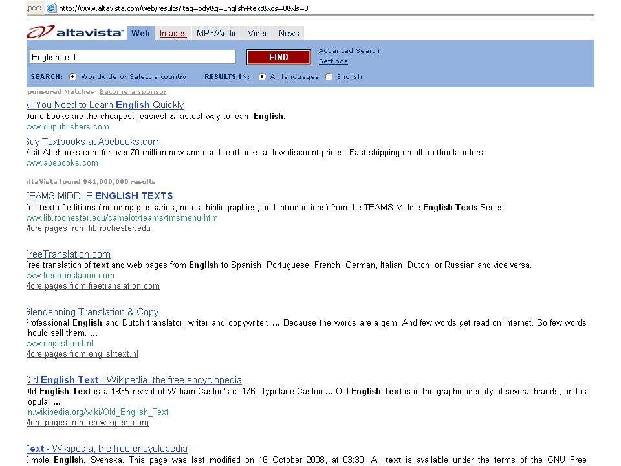Click the Sponsored Matches label

click(60, 91)
